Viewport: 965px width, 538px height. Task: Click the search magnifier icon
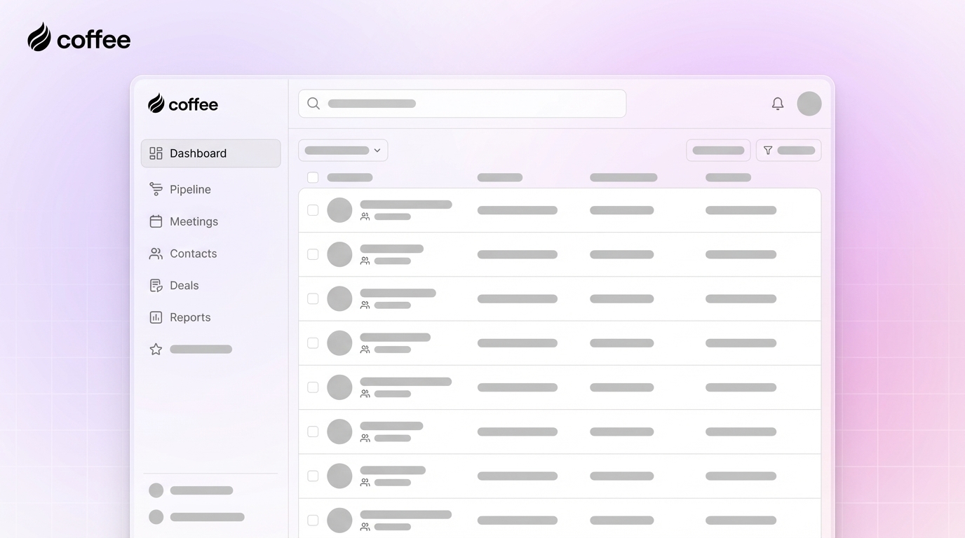[x=313, y=104]
